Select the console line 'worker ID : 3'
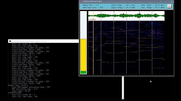Image resolution: width=181 pixels, height=101 pixels. point(23,66)
